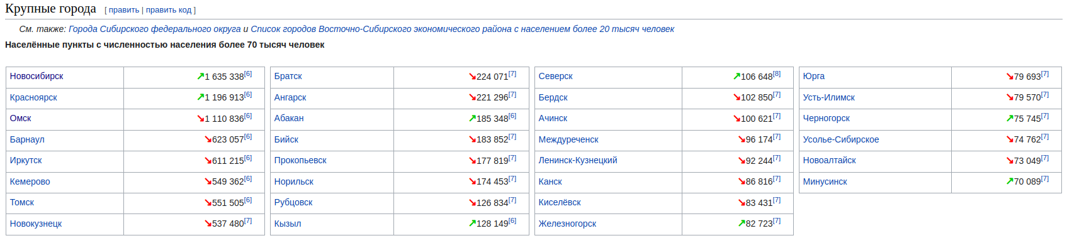Screen dimensions: 1067x243
Task: Click the green up arrow beside Новосибирск population
Action: tap(200, 77)
